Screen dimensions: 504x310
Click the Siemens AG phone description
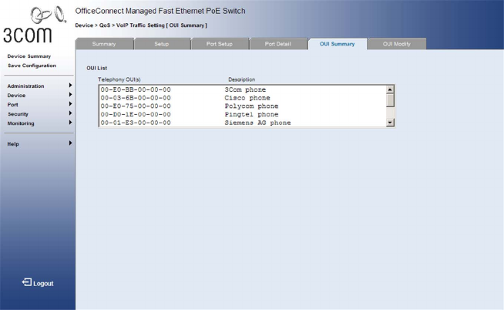(257, 123)
